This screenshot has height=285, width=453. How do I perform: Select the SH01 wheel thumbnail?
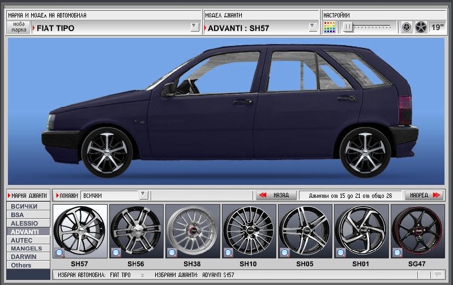click(361, 231)
